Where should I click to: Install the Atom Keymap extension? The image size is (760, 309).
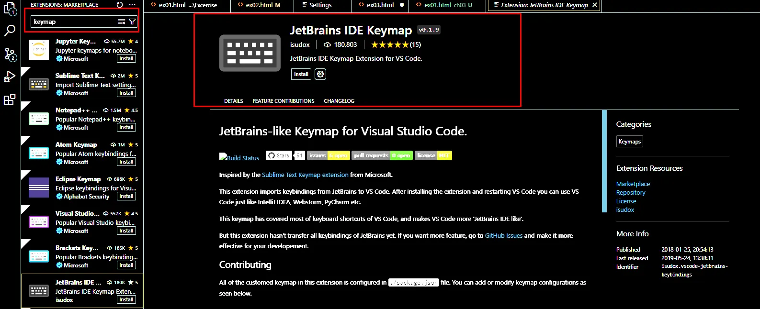[126, 162]
